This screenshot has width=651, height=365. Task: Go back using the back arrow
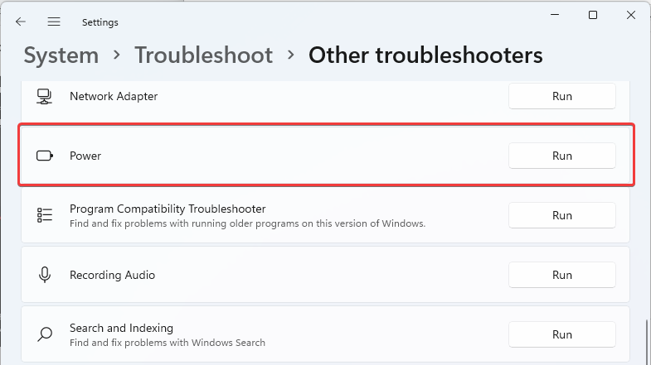21,22
